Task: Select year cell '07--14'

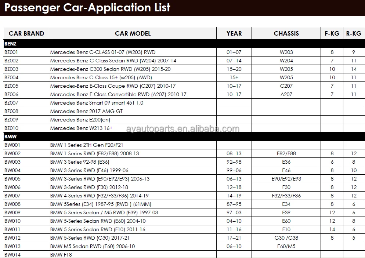Action: pyautogui.click(x=234, y=61)
